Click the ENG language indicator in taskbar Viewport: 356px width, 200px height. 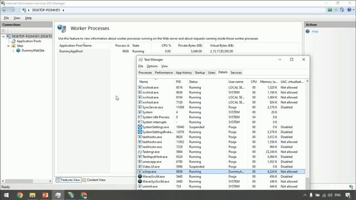338,195
